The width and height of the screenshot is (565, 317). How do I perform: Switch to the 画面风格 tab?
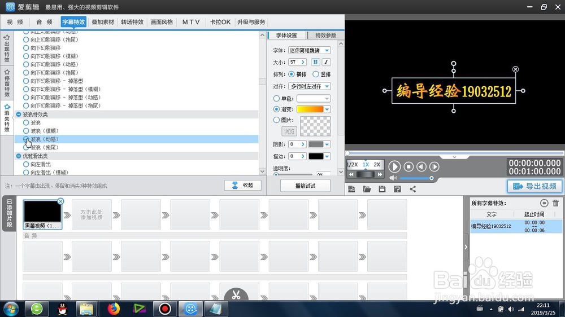162,22
